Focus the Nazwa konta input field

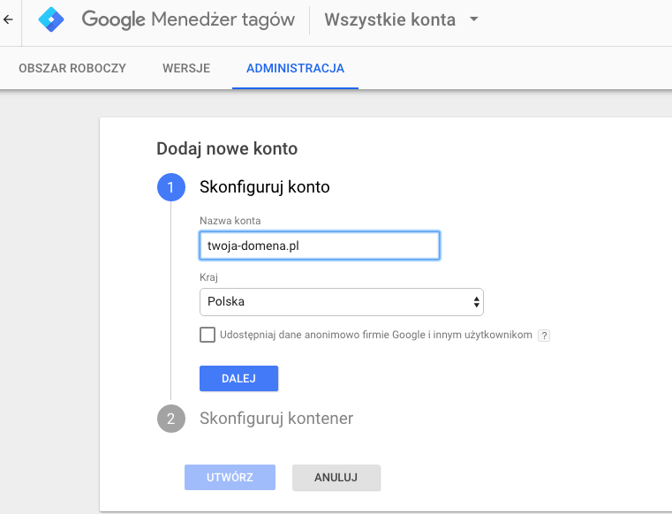[320, 246]
